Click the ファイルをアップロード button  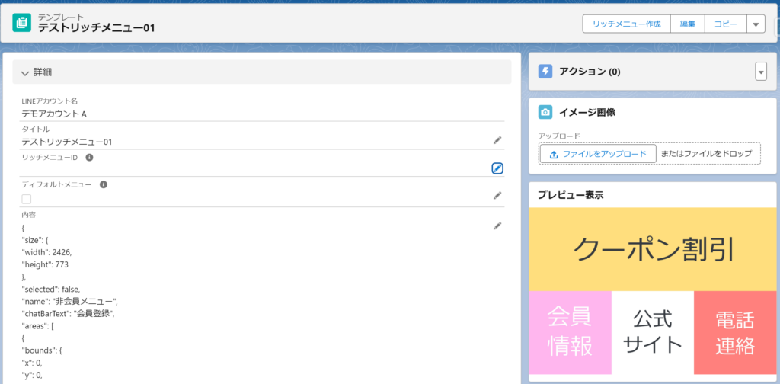[x=598, y=154]
